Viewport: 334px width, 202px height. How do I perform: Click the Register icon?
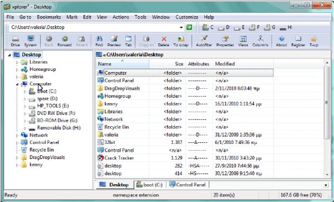click(298, 41)
